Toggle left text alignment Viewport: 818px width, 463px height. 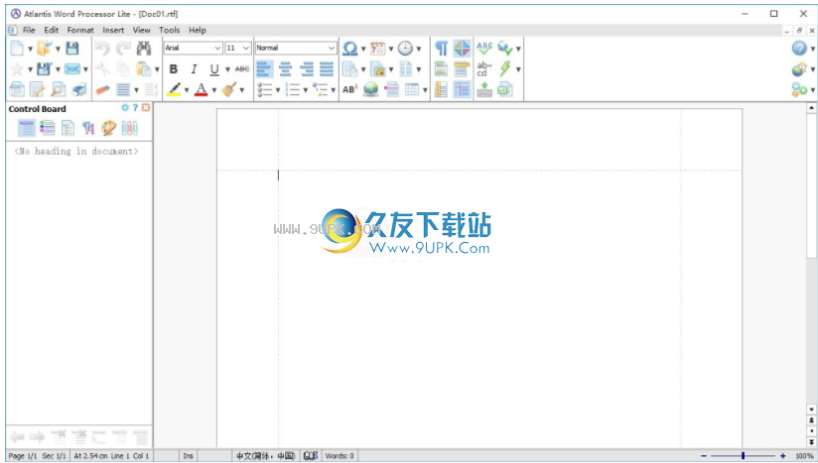264,68
